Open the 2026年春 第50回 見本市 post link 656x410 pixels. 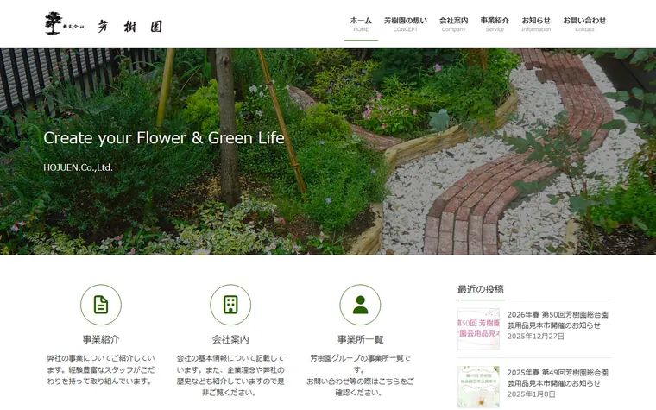(558, 320)
